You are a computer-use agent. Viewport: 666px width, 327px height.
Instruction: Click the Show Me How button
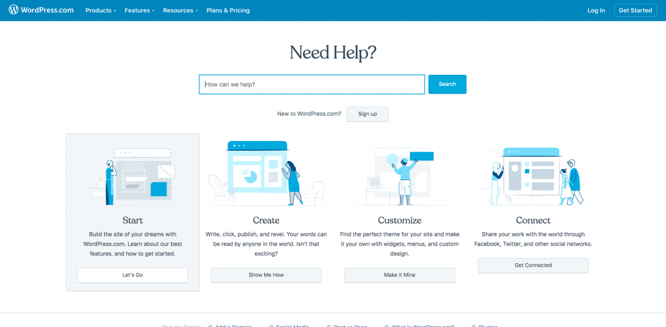point(266,275)
